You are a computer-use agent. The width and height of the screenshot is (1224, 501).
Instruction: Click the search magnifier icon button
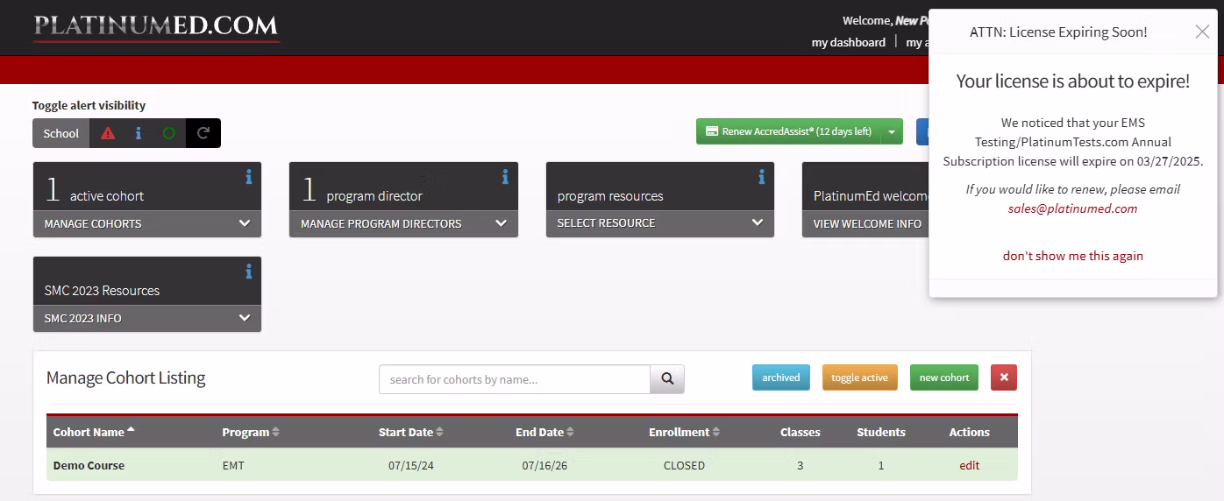(667, 379)
